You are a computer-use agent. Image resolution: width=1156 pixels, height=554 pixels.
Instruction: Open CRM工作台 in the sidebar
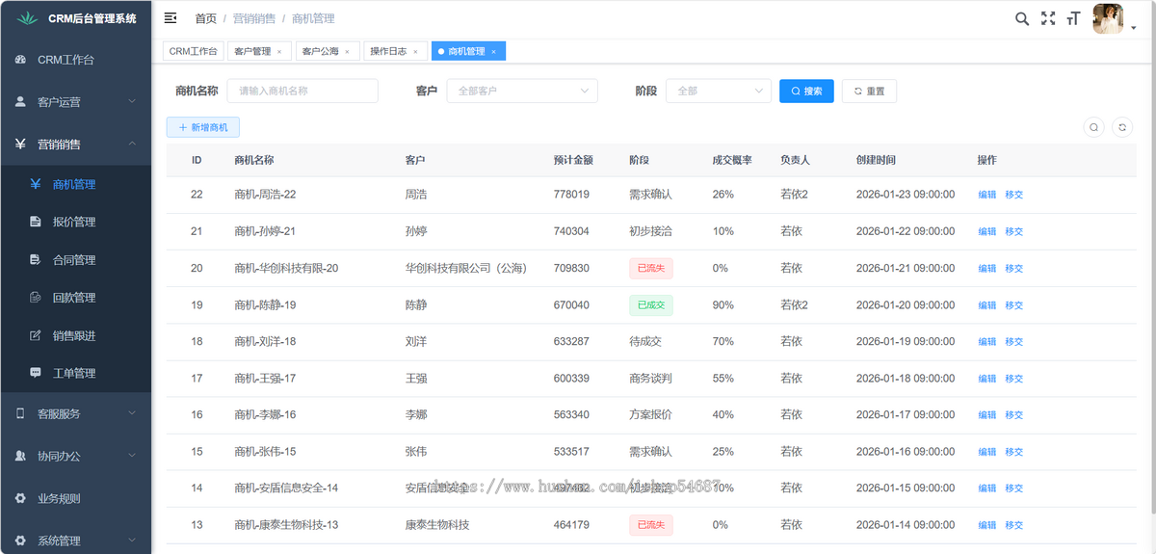(75, 60)
